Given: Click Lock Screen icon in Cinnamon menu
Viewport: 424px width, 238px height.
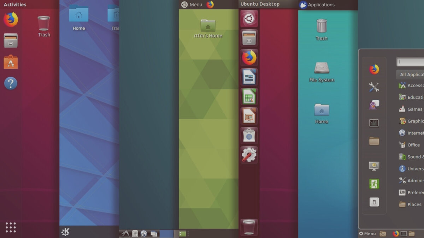Looking at the screenshot, I should point(374,166).
